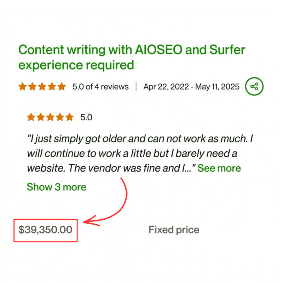Viewport: 283px width, 283px height.
Task: Click the Fixed price label
Action: (174, 230)
